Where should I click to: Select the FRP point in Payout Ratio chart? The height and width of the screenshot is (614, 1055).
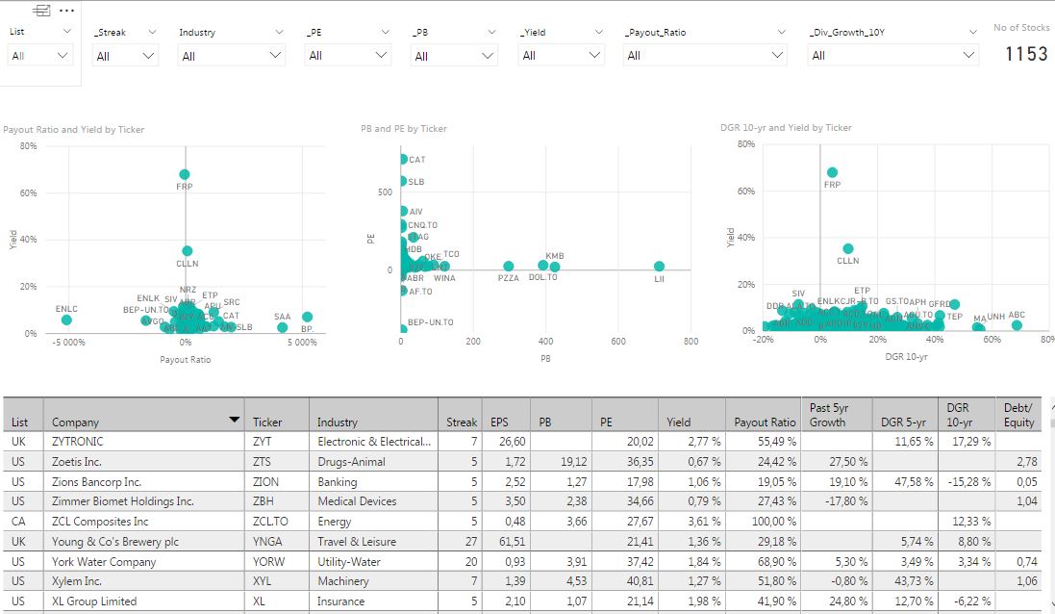(x=185, y=173)
